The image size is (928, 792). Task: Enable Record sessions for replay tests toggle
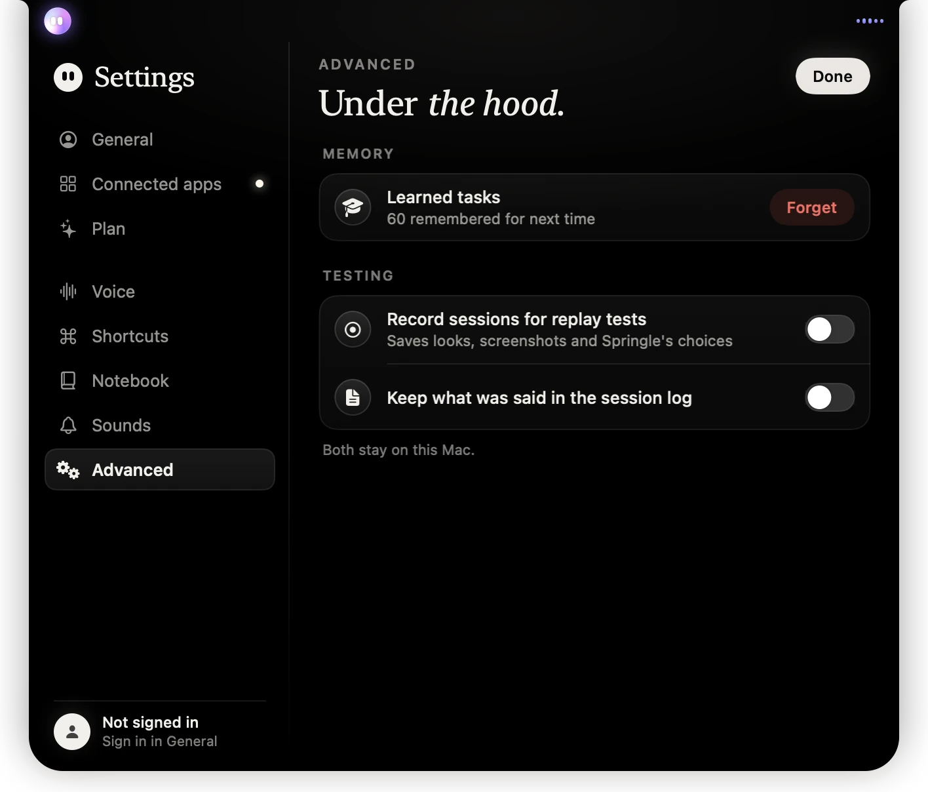tap(829, 329)
